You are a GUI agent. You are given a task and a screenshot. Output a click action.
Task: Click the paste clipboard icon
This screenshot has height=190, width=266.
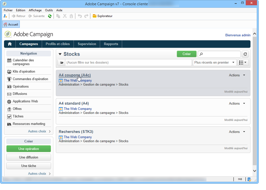(71, 16)
